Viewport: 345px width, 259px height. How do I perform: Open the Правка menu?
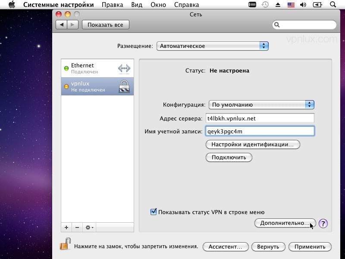coord(112,5)
